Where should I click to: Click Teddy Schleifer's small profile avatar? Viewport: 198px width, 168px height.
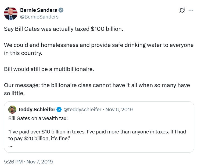pos(12,109)
